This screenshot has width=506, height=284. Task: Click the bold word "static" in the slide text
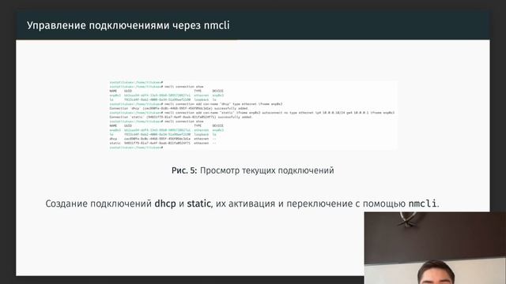[198, 204]
